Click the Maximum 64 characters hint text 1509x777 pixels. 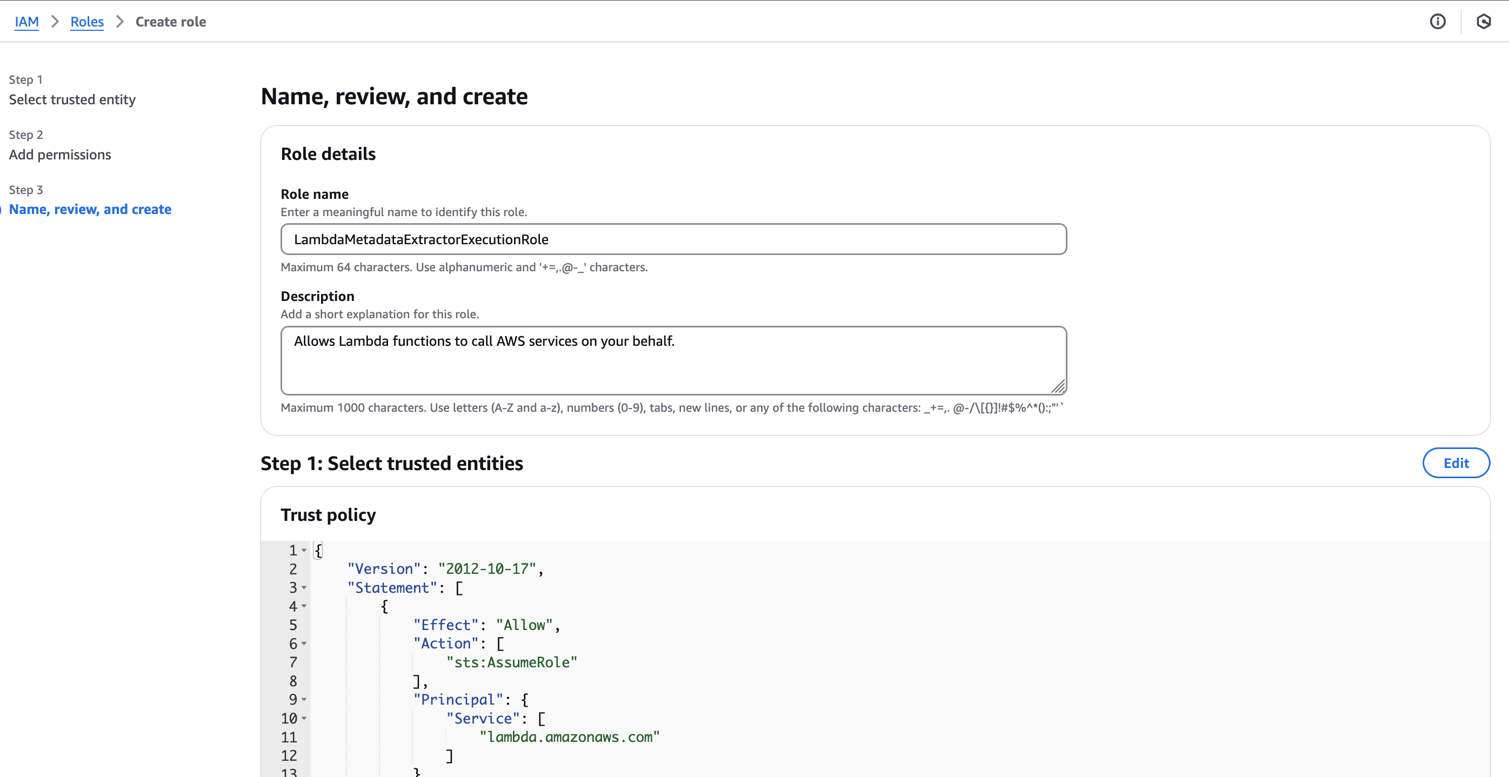point(464,267)
